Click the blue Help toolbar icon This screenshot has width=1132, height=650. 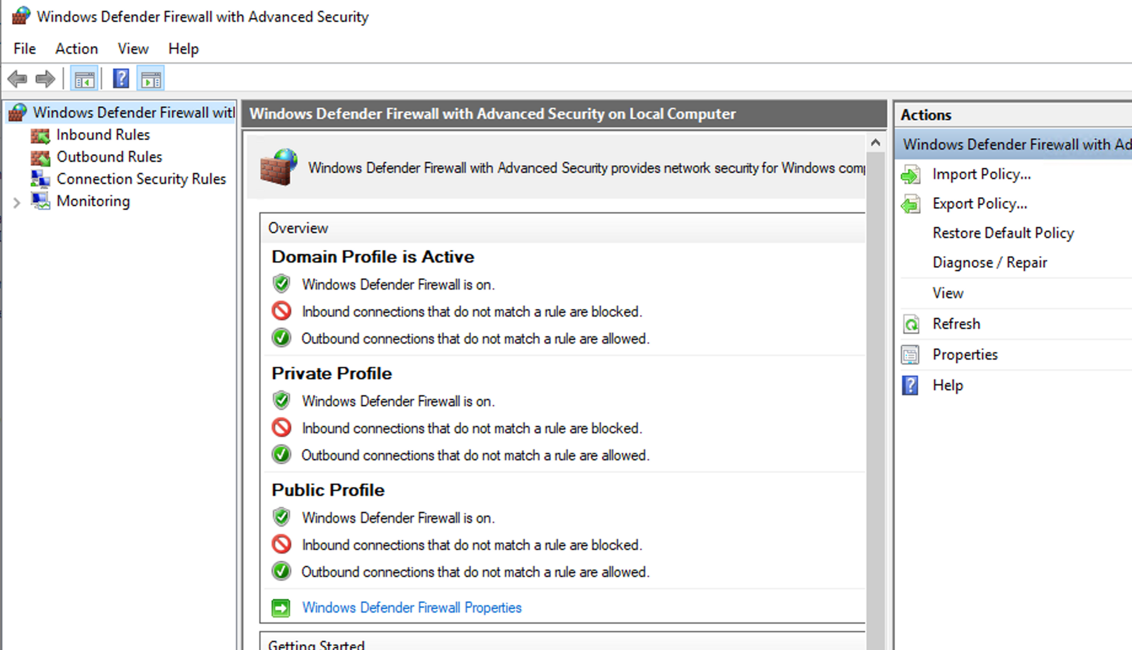click(x=121, y=79)
